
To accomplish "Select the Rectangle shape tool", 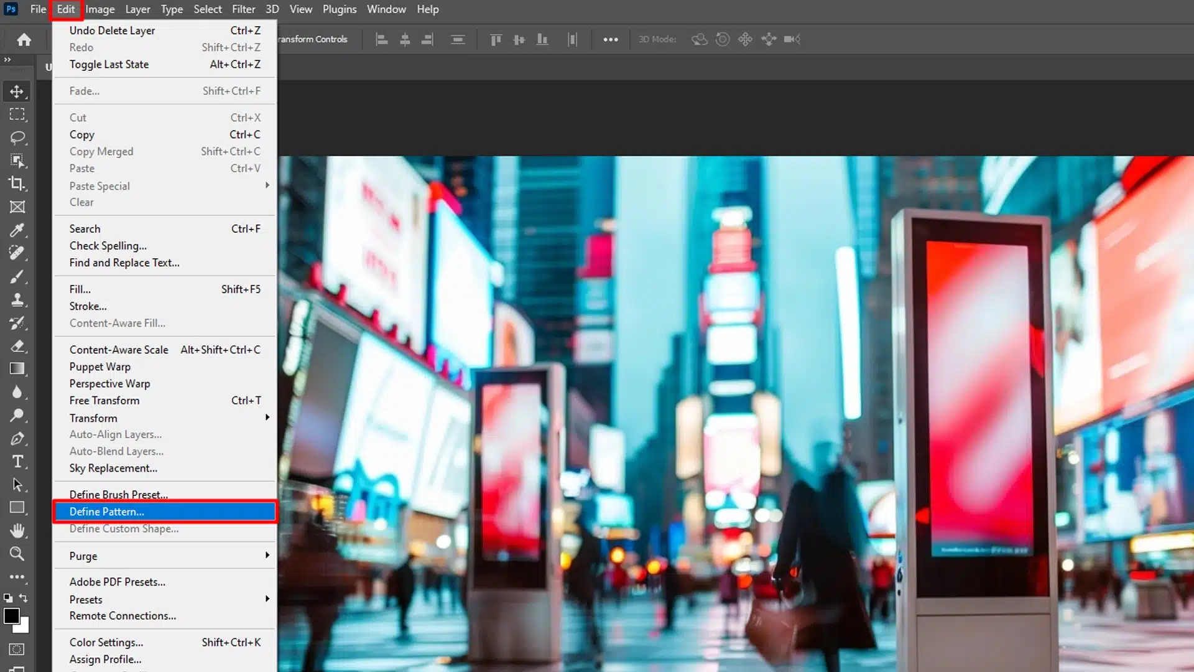I will [x=17, y=508].
